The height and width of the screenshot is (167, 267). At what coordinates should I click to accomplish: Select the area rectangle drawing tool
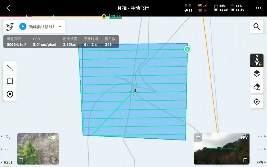[10, 81]
